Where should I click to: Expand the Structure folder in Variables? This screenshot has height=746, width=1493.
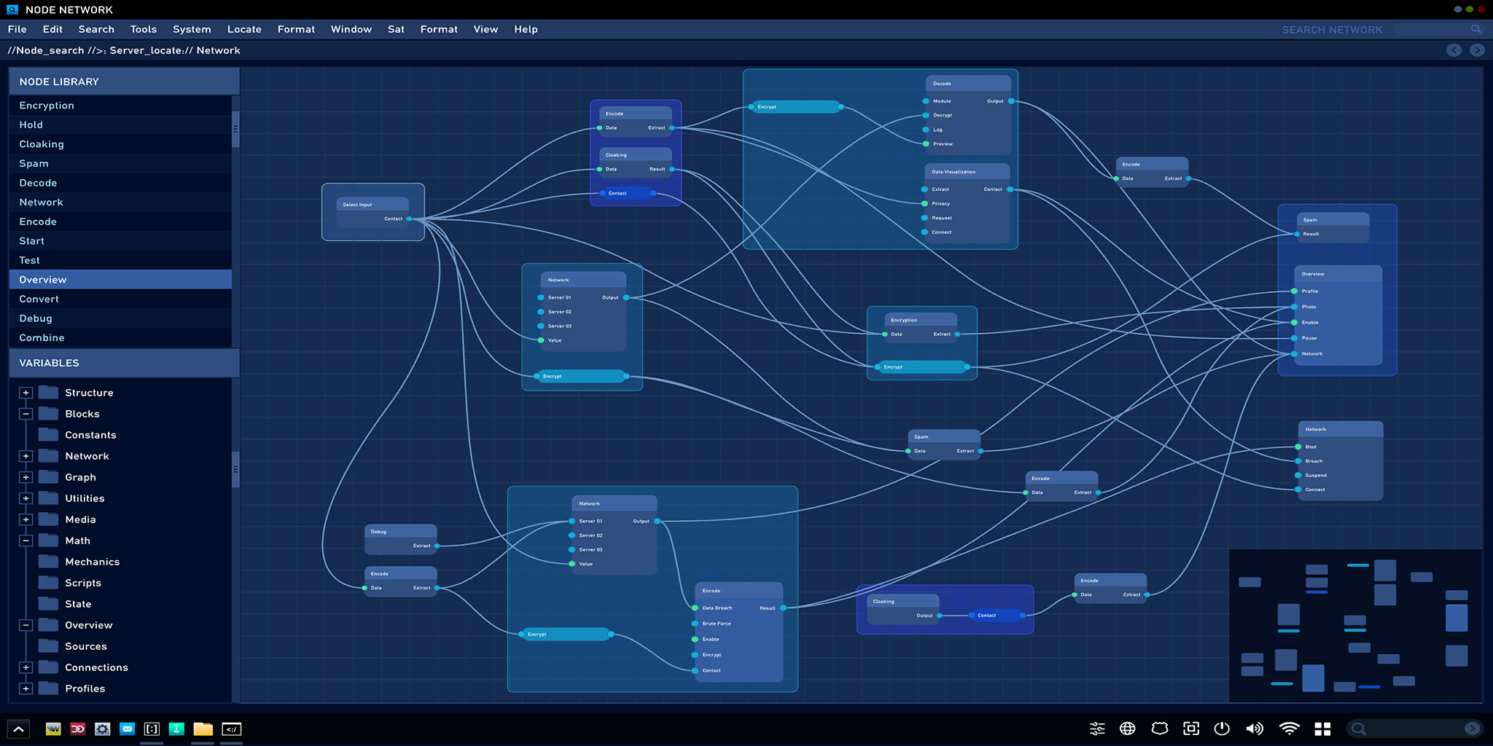click(x=26, y=393)
